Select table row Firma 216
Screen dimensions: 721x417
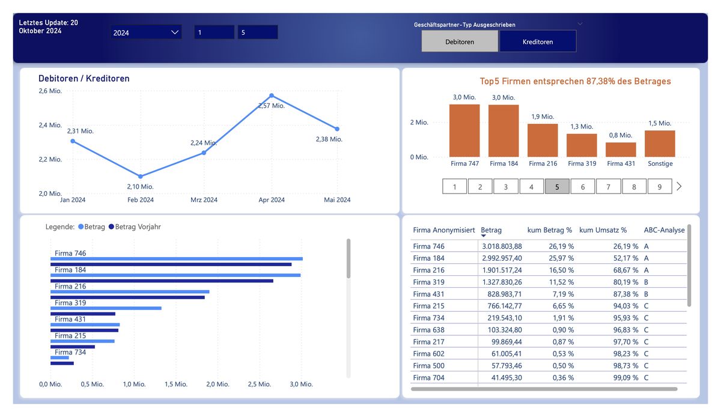click(x=549, y=270)
